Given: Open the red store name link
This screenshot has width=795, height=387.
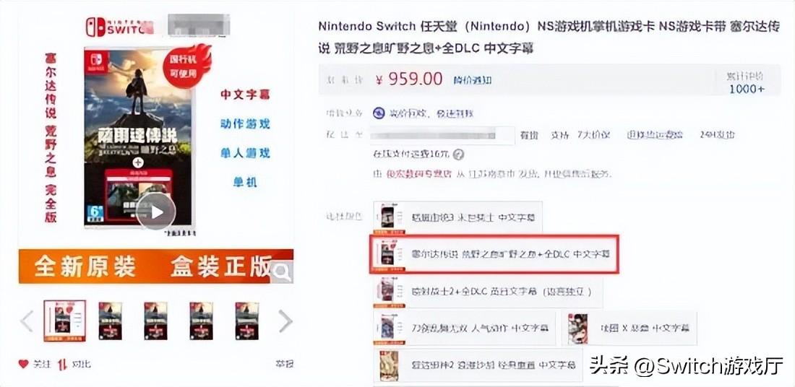Looking at the screenshot, I should pos(418,174).
